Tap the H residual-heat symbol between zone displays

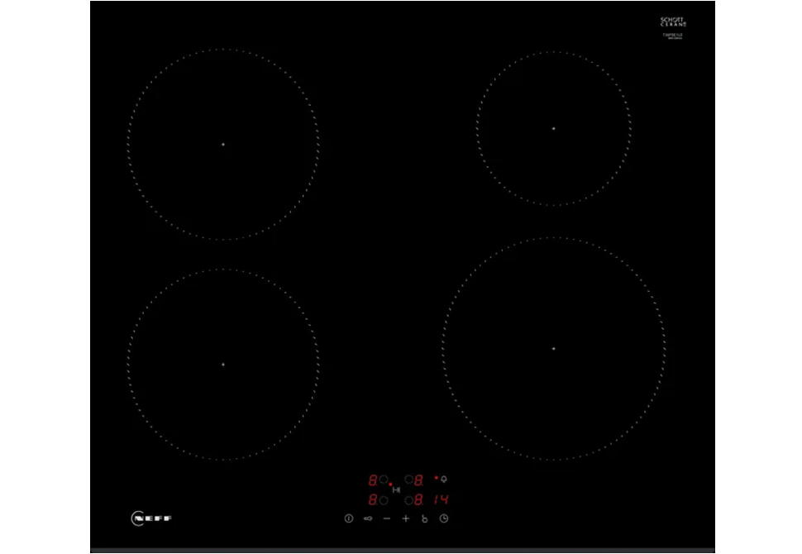tap(396, 490)
